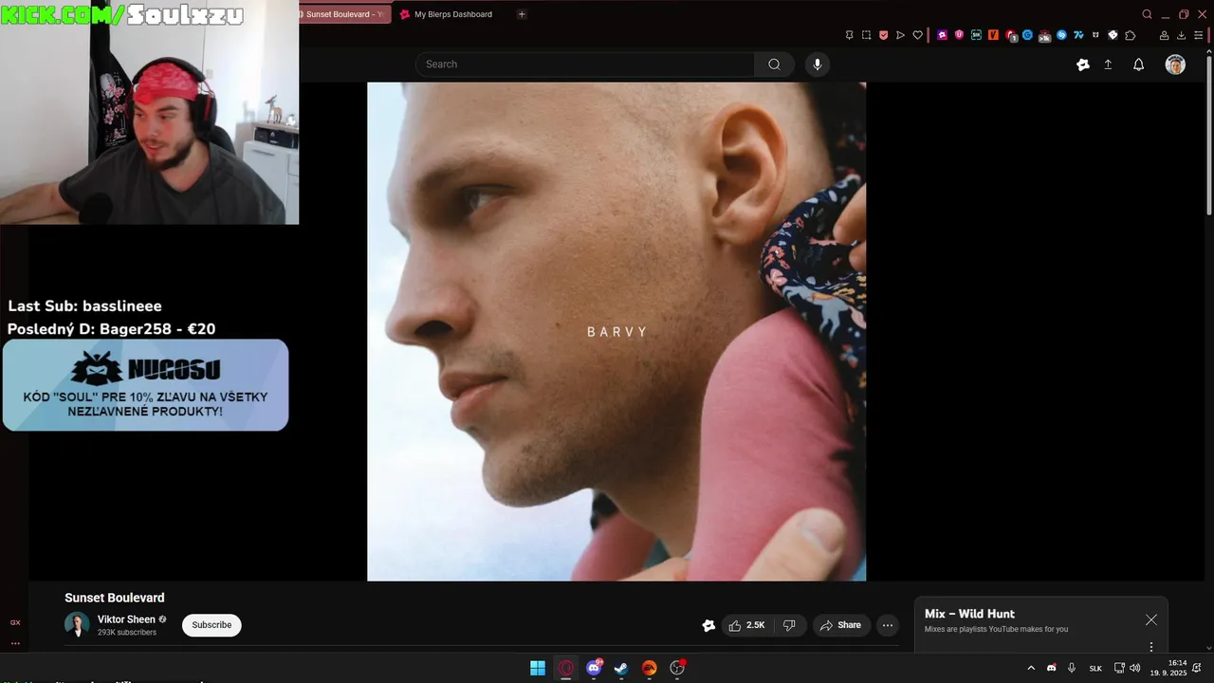1214x683 pixels.
Task: Click the video player with BARVY artwork
Action: tap(616, 331)
